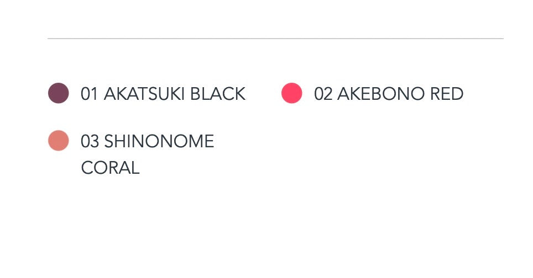Click the number 03 before Shinonome
Viewport: 533px width, 278px height.
pyautogui.click(x=90, y=142)
